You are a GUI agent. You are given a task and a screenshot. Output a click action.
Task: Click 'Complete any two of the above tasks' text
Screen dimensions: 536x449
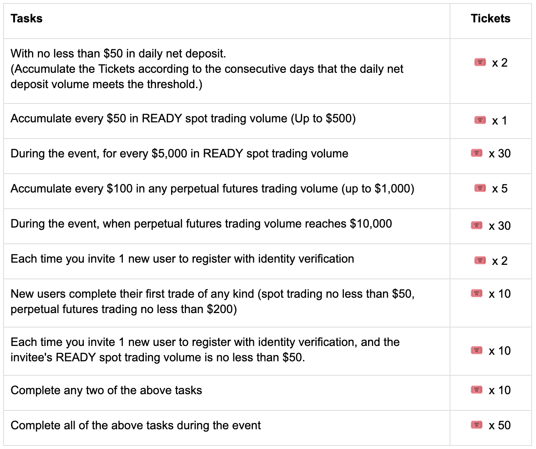coord(106,390)
